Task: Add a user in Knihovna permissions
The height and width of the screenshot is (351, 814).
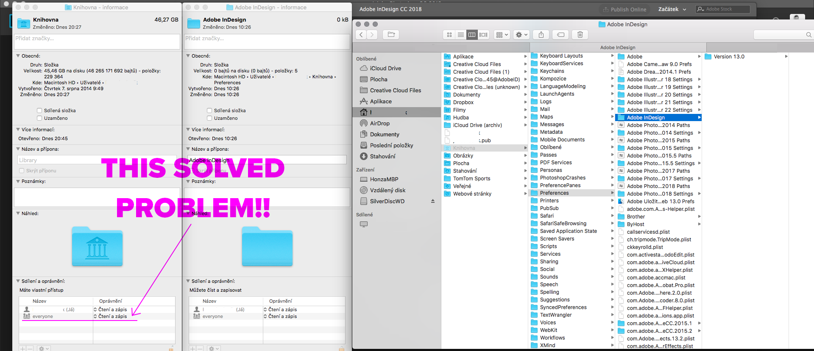Action: pyautogui.click(x=22, y=348)
